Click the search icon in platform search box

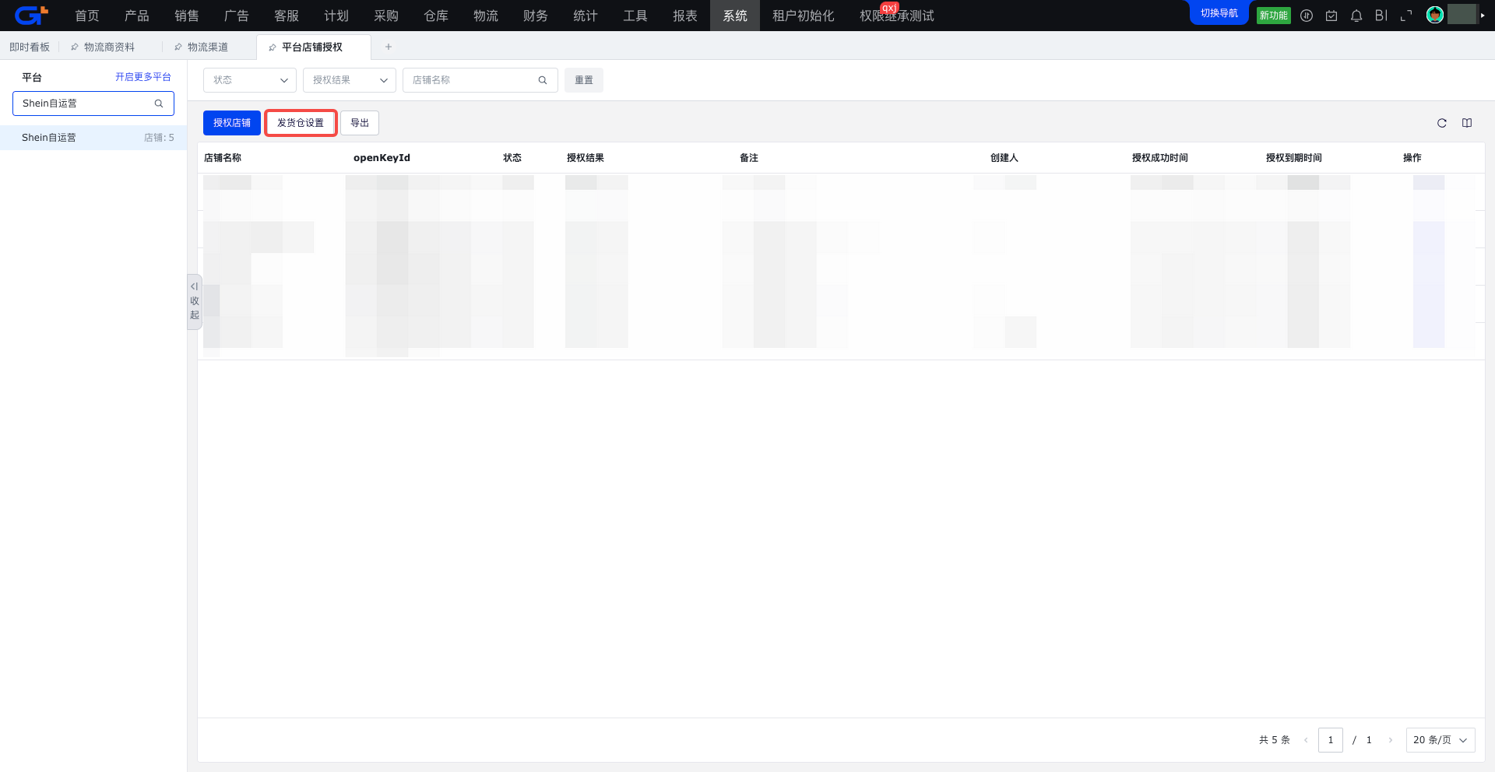[159, 104]
